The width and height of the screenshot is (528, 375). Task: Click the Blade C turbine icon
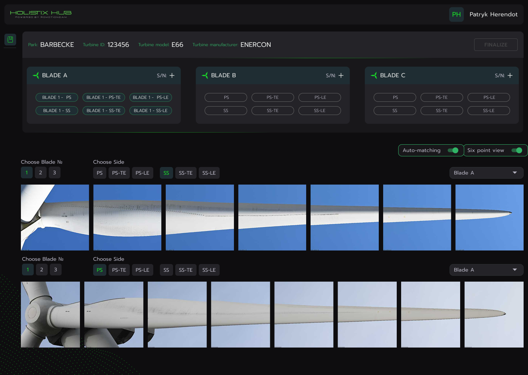pyautogui.click(x=374, y=75)
